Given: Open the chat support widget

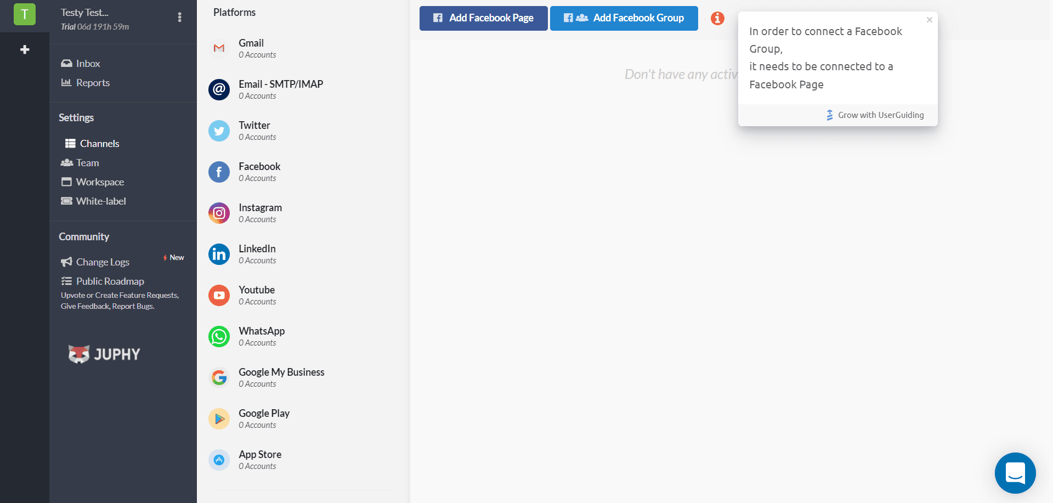Looking at the screenshot, I should 1015,473.
